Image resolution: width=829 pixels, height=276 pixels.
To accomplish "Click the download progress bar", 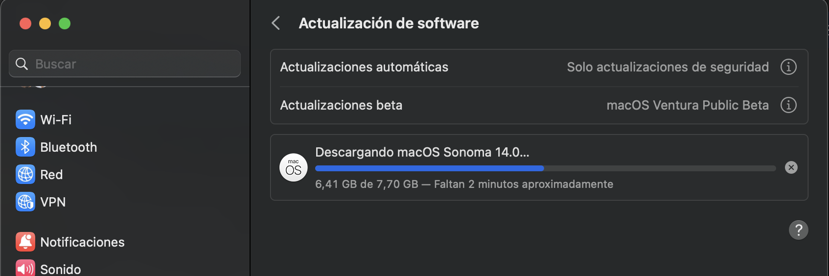I will tap(545, 168).
